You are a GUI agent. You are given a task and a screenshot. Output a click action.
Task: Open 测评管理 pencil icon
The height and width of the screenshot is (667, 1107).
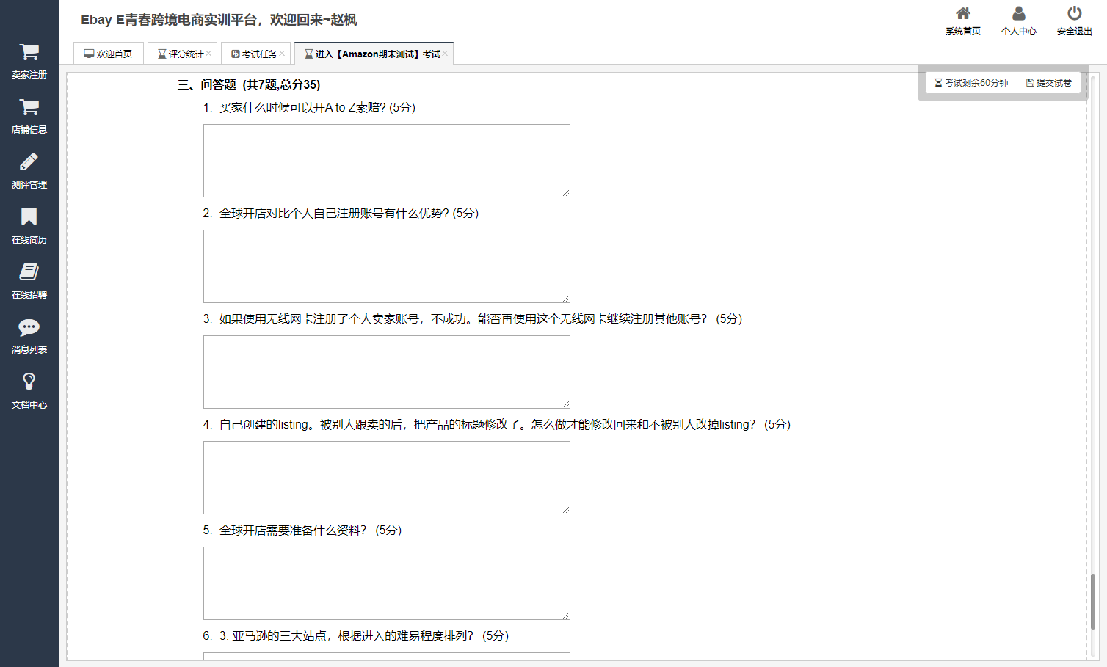coord(29,162)
